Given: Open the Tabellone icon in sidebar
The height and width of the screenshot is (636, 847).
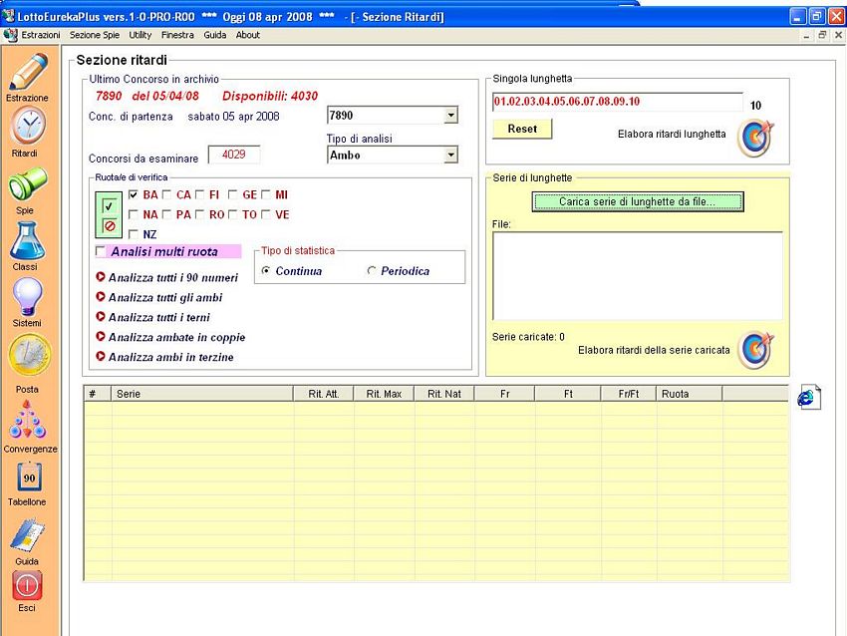Looking at the screenshot, I should (x=27, y=478).
